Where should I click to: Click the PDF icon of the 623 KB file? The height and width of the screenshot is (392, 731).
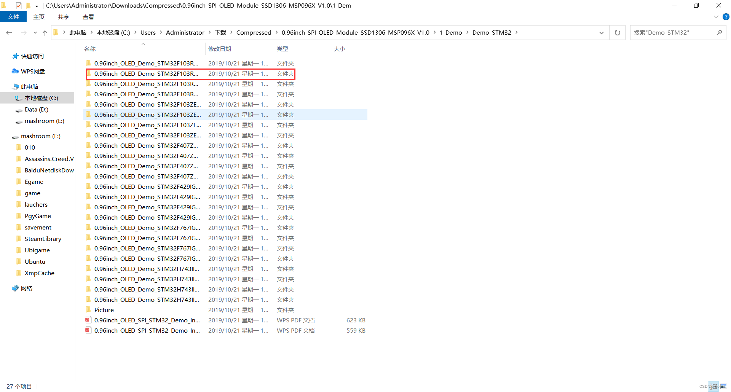click(88, 320)
